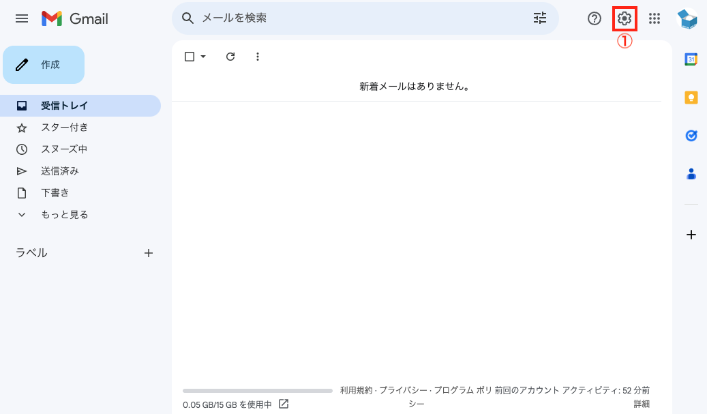Image resolution: width=707 pixels, height=414 pixels.
Task: Click the get add-ons plus icon
Action: [691, 235]
